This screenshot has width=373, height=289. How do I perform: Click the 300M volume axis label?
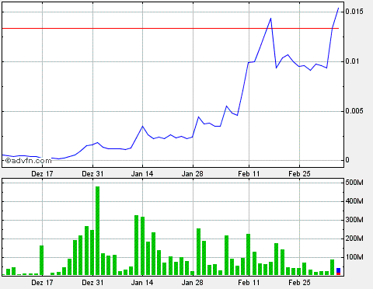point(354,220)
